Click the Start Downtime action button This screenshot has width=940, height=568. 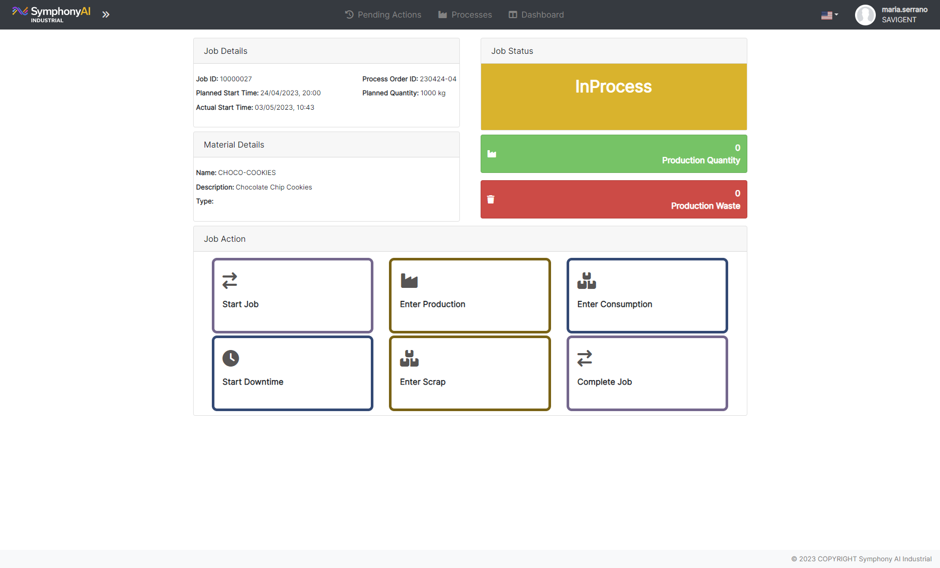[x=292, y=373]
